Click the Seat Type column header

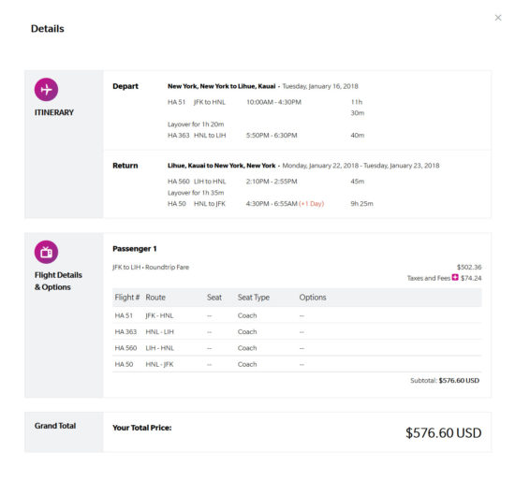pos(253,298)
